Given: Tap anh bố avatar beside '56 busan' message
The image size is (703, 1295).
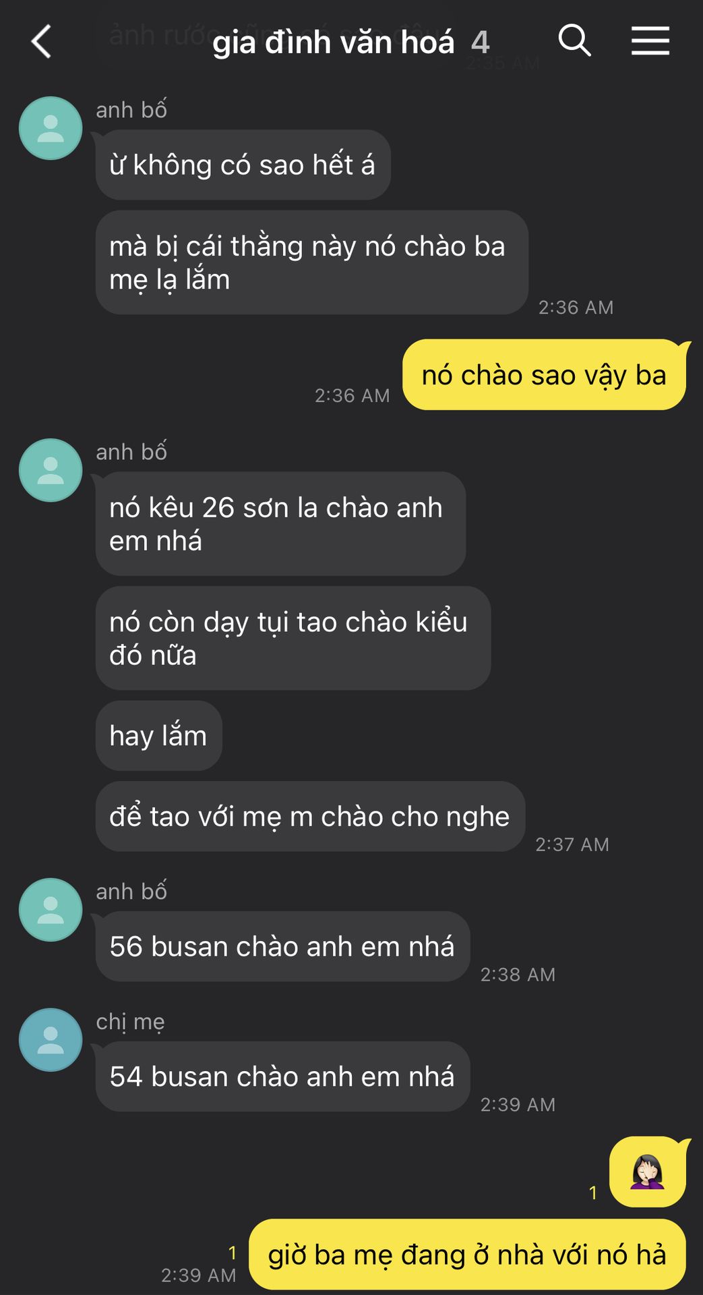Looking at the screenshot, I should tap(51, 910).
